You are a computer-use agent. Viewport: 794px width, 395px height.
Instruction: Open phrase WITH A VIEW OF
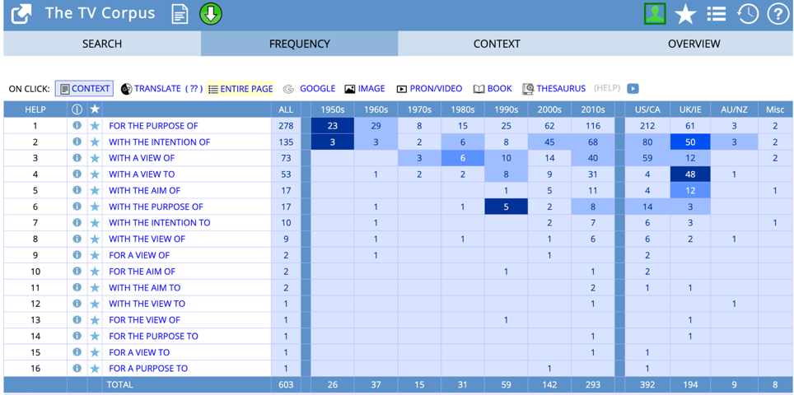tap(142, 158)
